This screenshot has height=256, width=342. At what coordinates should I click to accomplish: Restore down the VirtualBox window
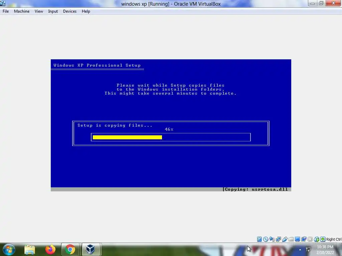pos(321,3)
